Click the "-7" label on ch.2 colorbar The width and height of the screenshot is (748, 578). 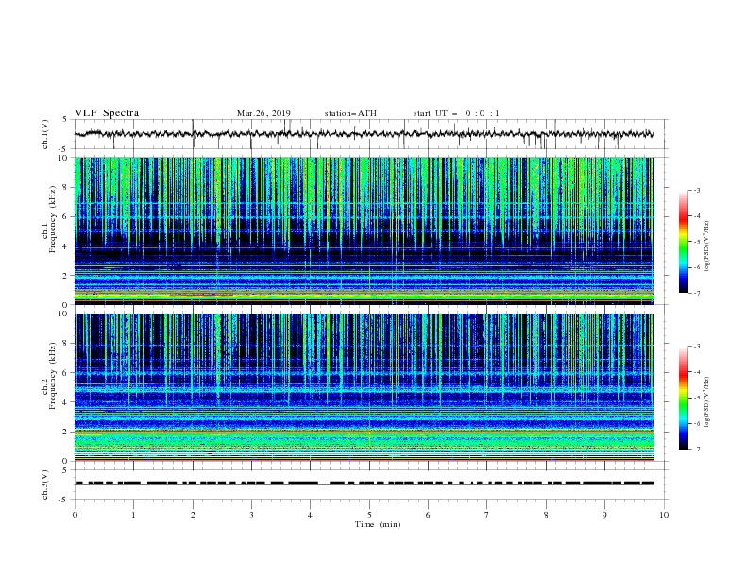[696, 450]
